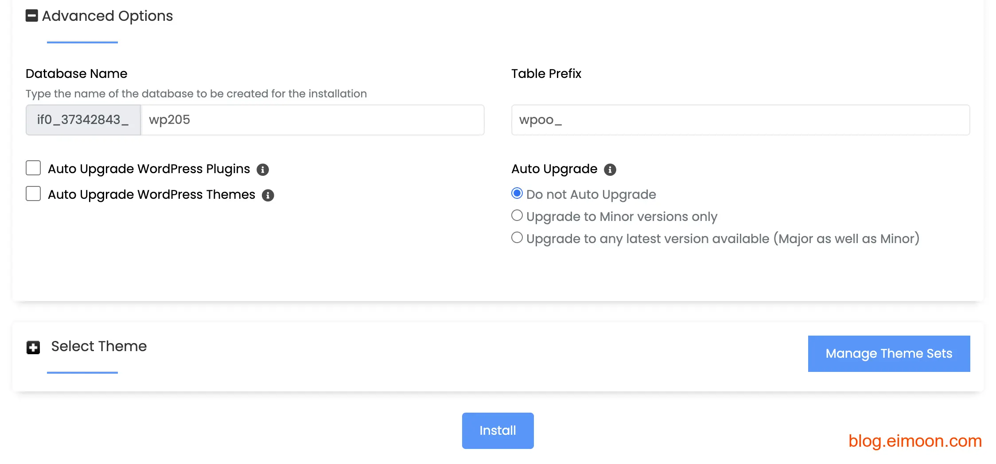Click the Table Prefix field containing wpoo_
Screen dimensions: 996x464
(740, 120)
